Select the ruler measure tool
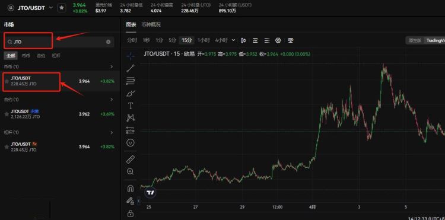 click(x=131, y=160)
